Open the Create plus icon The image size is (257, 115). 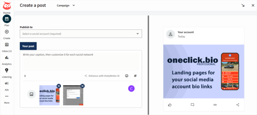tap(7, 32)
